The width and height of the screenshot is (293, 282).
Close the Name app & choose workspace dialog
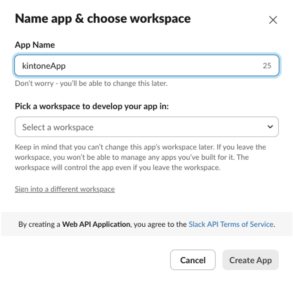(x=273, y=20)
